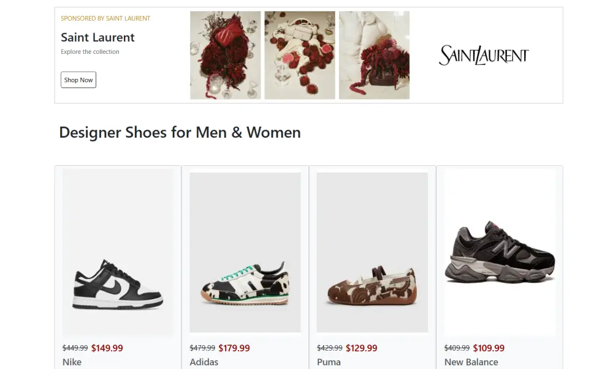The width and height of the screenshot is (613, 369).
Task: Click the Saint Laurent banner title
Action: [97, 37]
